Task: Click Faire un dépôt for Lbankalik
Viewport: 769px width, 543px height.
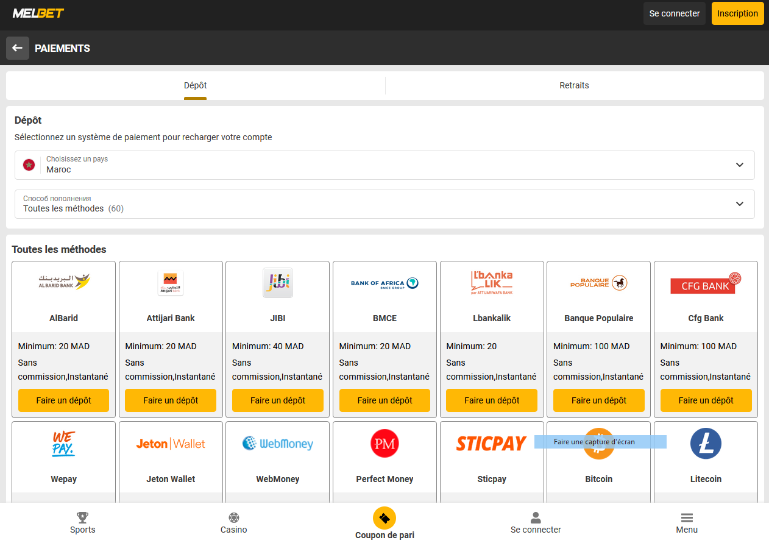Action: (492, 400)
